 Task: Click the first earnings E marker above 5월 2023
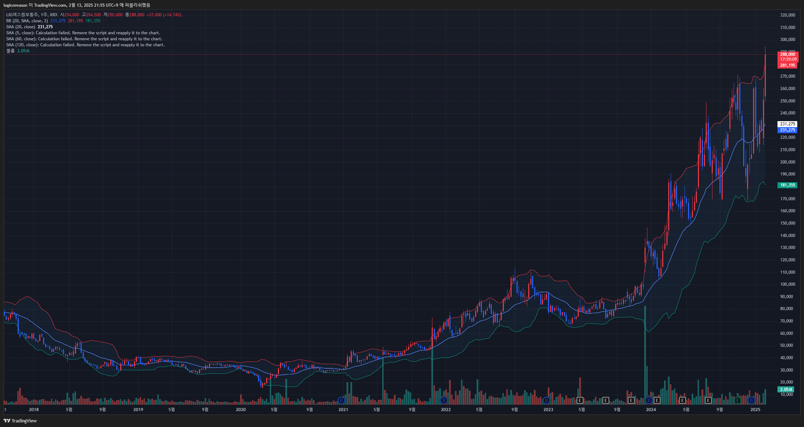pyautogui.click(x=580, y=400)
